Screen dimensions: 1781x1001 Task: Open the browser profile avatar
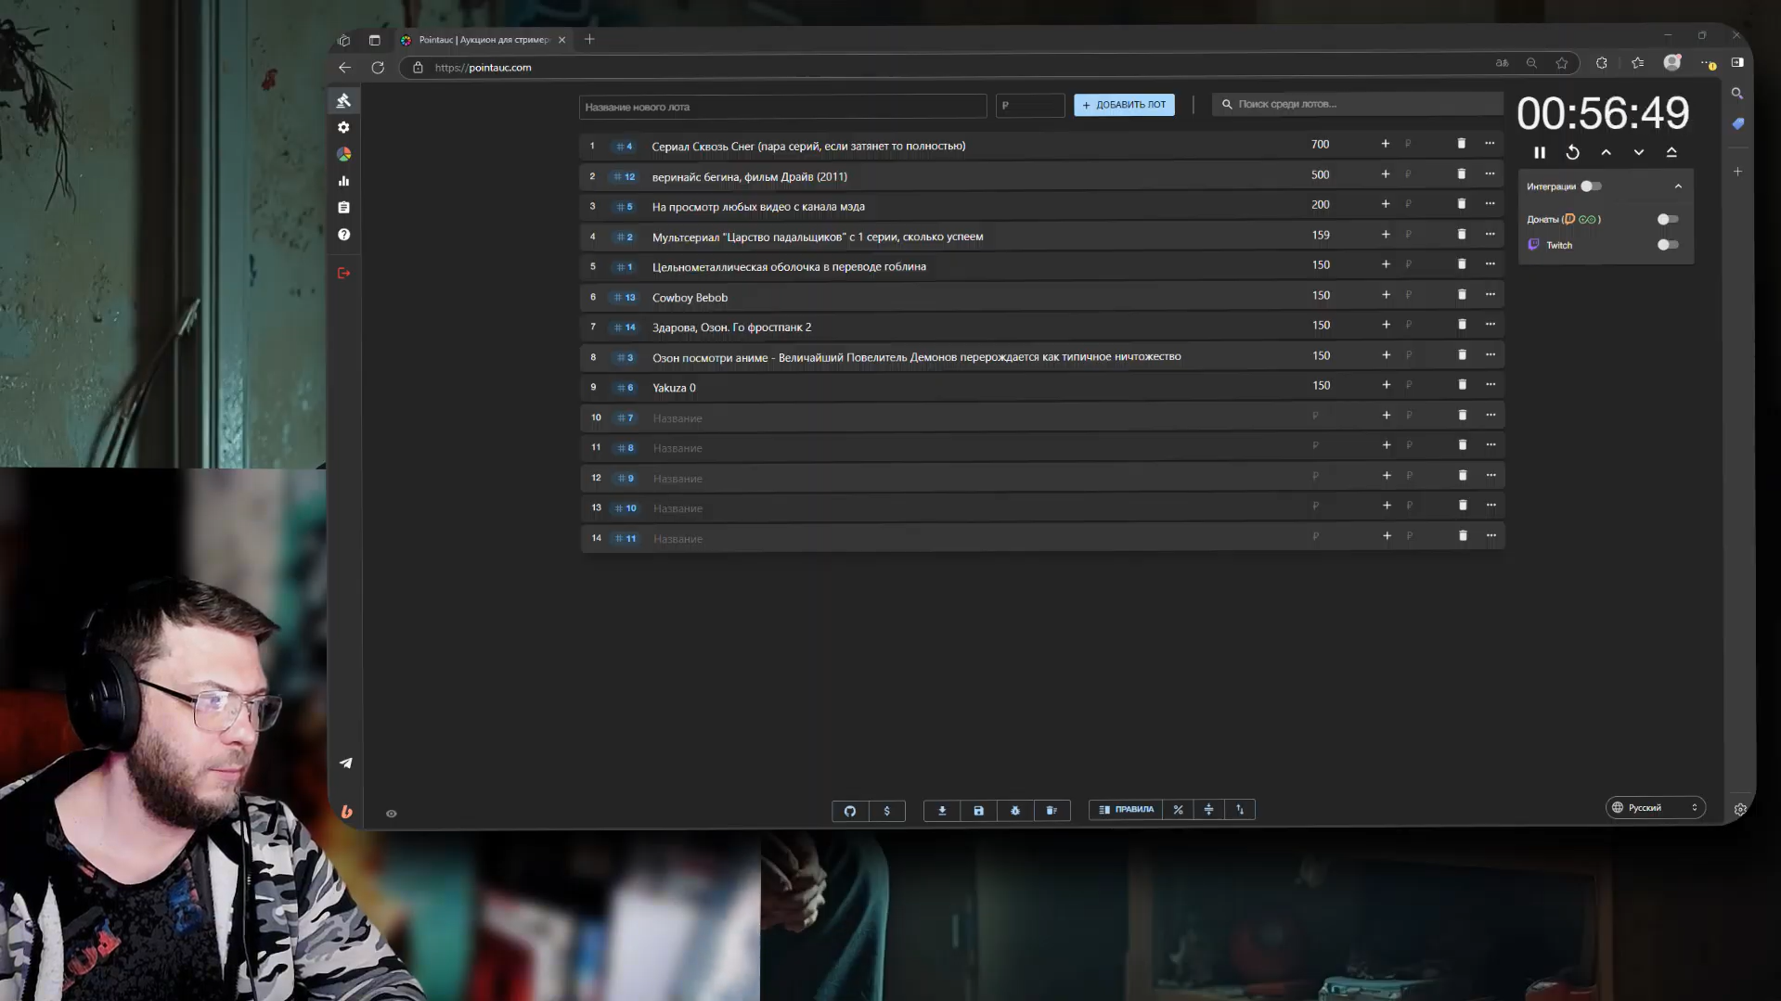pos(1672,62)
